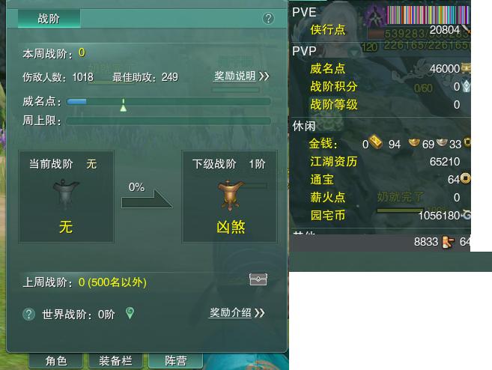Click the gold ingot icon beside 金钱

click(x=375, y=142)
